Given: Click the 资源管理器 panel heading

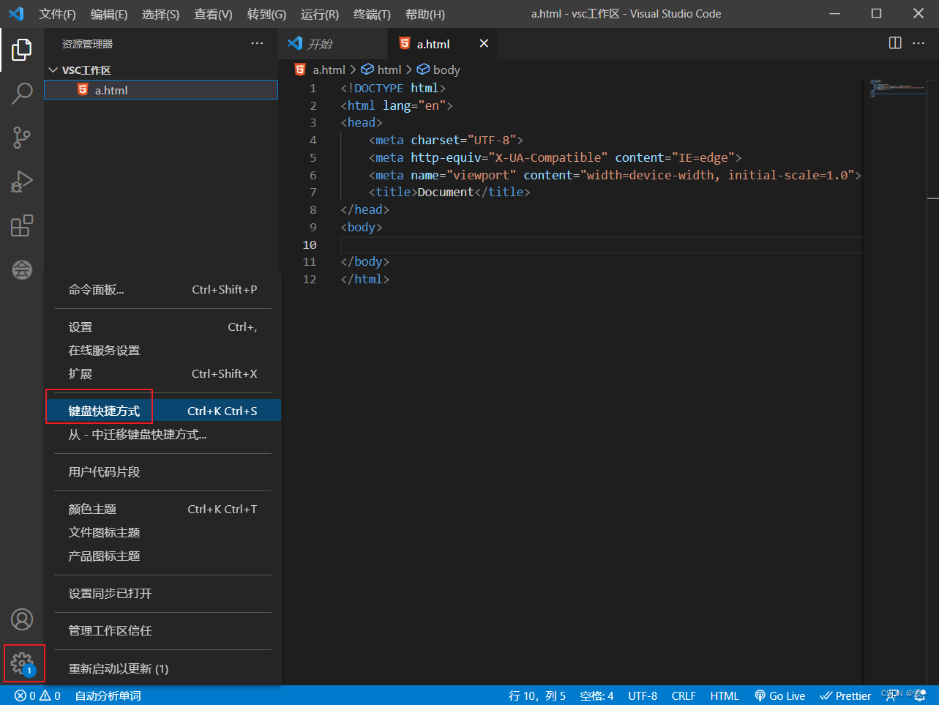Looking at the screenshot, I should tap(87, 44).
